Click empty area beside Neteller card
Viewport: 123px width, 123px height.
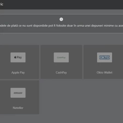[x=81, y=97]
